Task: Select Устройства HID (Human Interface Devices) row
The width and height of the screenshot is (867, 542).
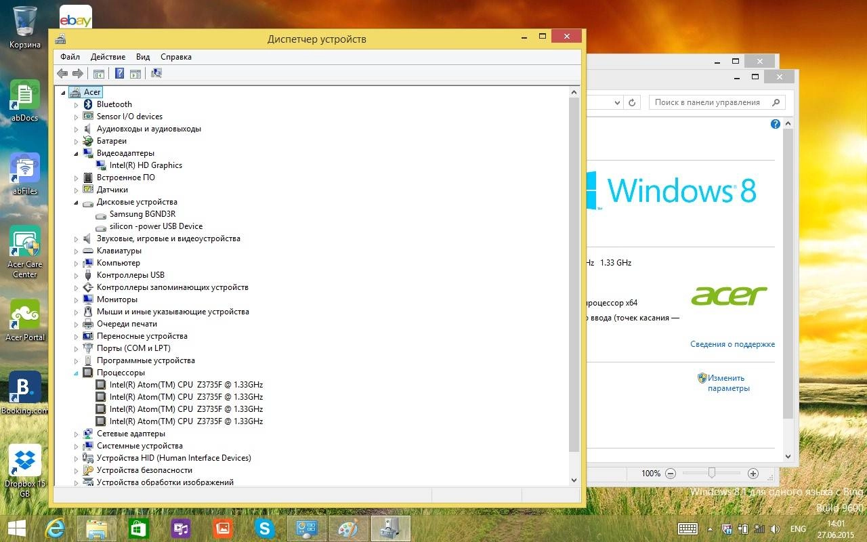Action: coord(173,458)
